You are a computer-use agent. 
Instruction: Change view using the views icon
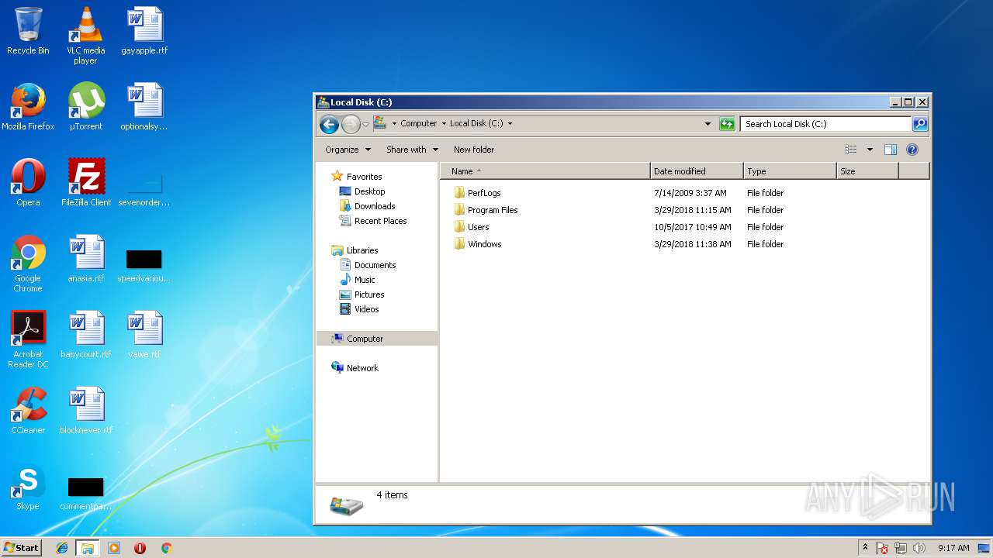point(851,150)
